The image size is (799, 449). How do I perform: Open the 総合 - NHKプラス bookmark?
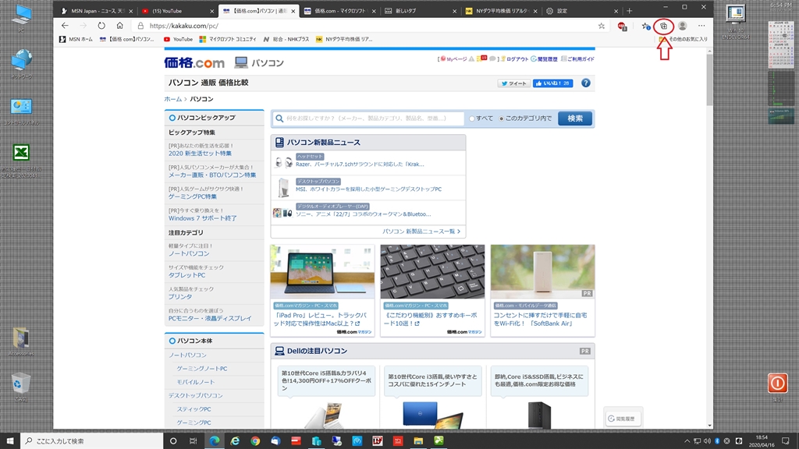coord(286,39)
